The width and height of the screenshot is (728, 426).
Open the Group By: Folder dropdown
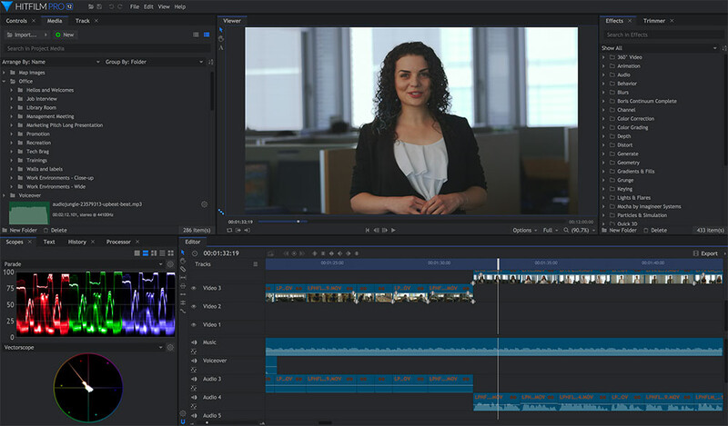(x=154, y=62)
